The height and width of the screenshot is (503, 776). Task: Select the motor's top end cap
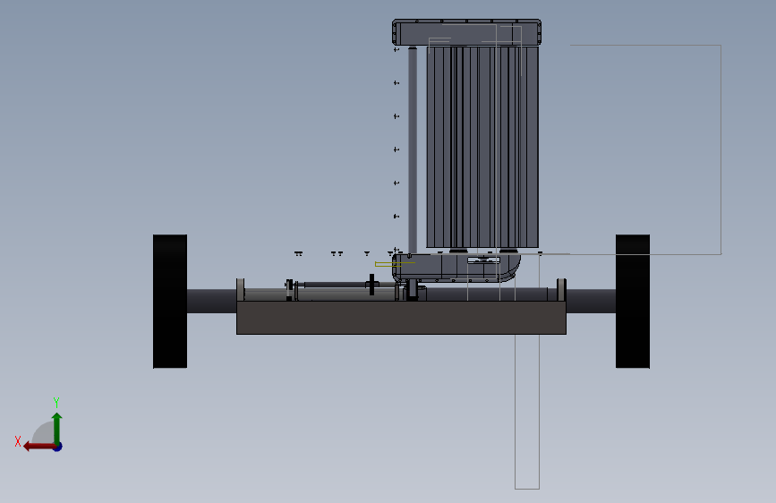(x=466, y=33)
